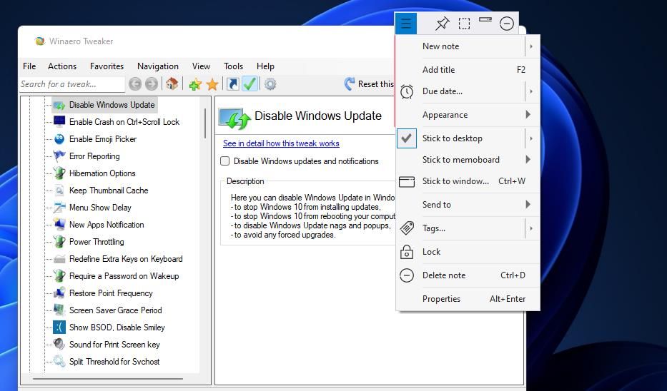Click the minus circle icon beside Delete note

tap(407, 275)
